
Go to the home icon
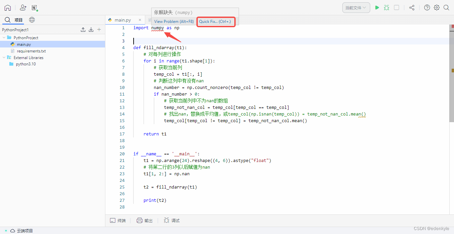click(8, 8)
